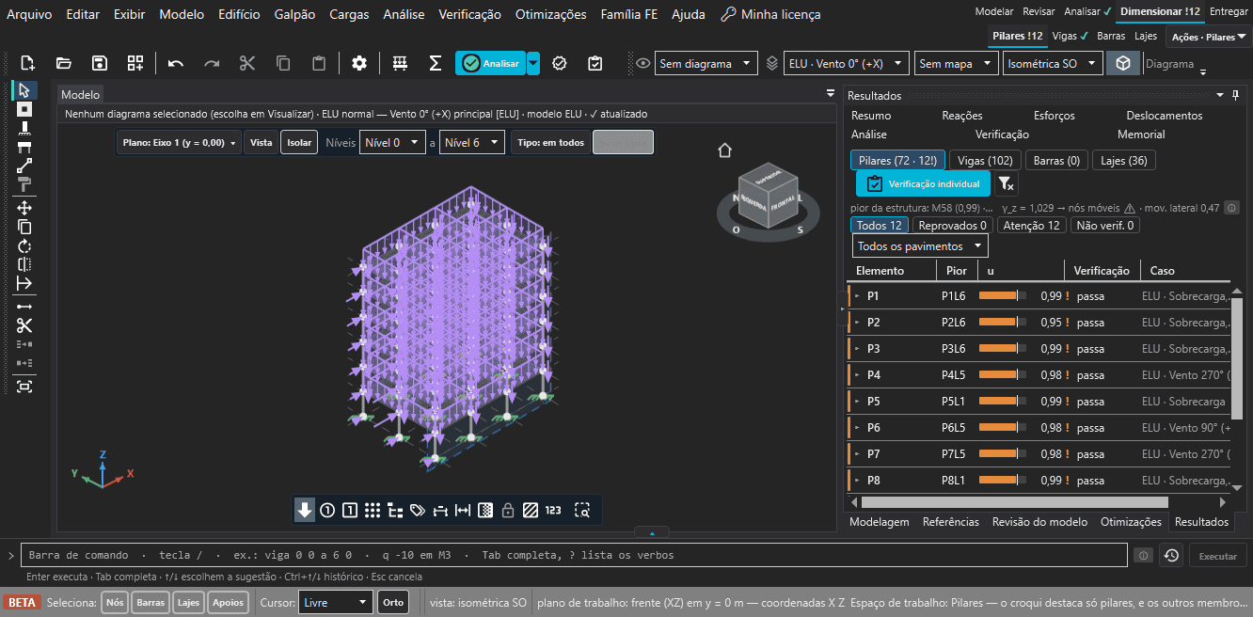Click the zoom extents frame icon
The height and width of the screenshot is (617, 1253).
click(x=24, y=386)
